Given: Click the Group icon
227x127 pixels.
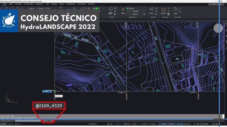Looking at the screenshot, I should tap(151, 9).
